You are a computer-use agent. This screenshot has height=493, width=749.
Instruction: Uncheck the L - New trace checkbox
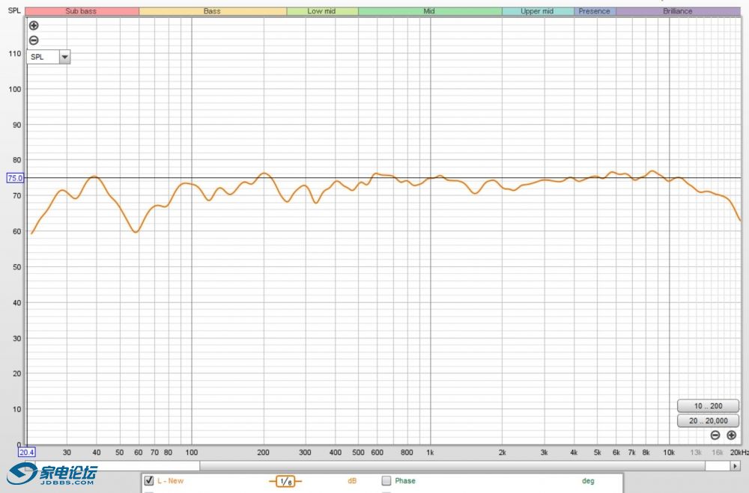point(148,481)
